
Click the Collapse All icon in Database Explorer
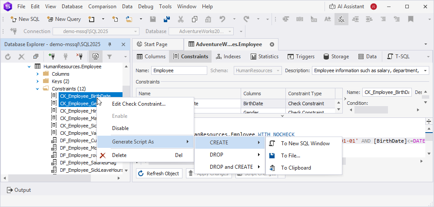pos(36,57)
